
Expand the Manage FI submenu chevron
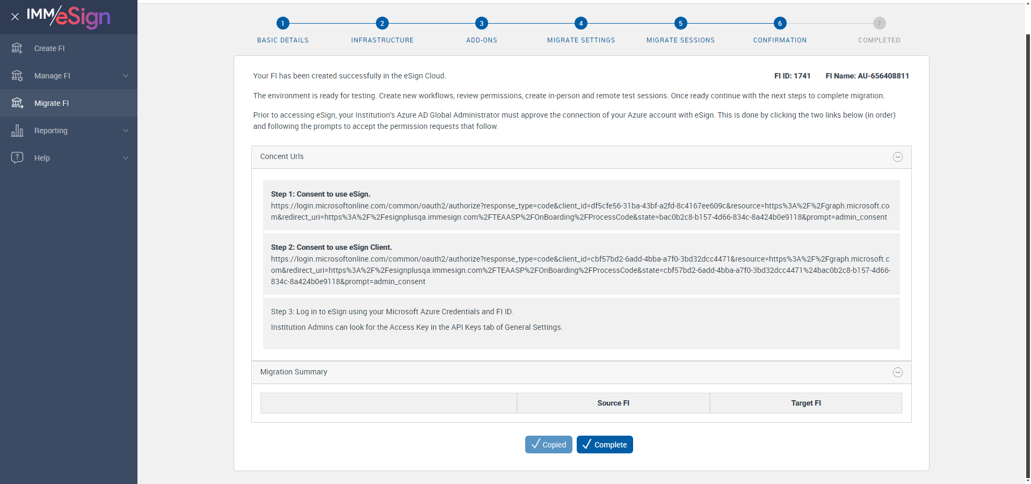point(126,76)
